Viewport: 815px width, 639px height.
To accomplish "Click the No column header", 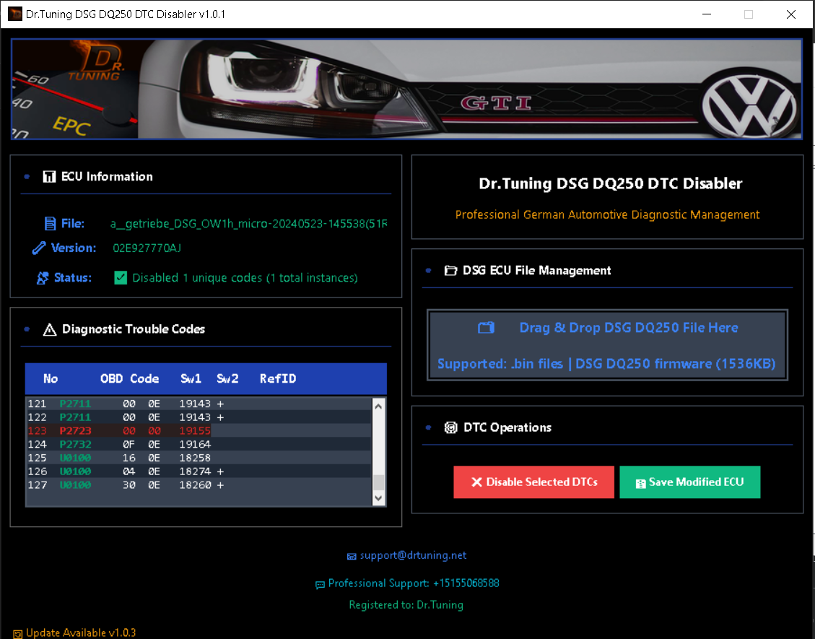I will (51, 378).
